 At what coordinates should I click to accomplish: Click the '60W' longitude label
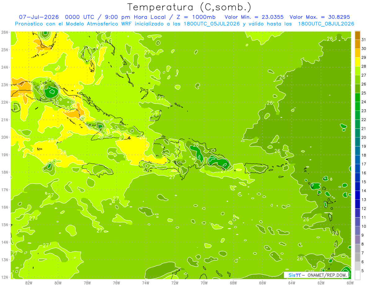(x=350, y=283)
